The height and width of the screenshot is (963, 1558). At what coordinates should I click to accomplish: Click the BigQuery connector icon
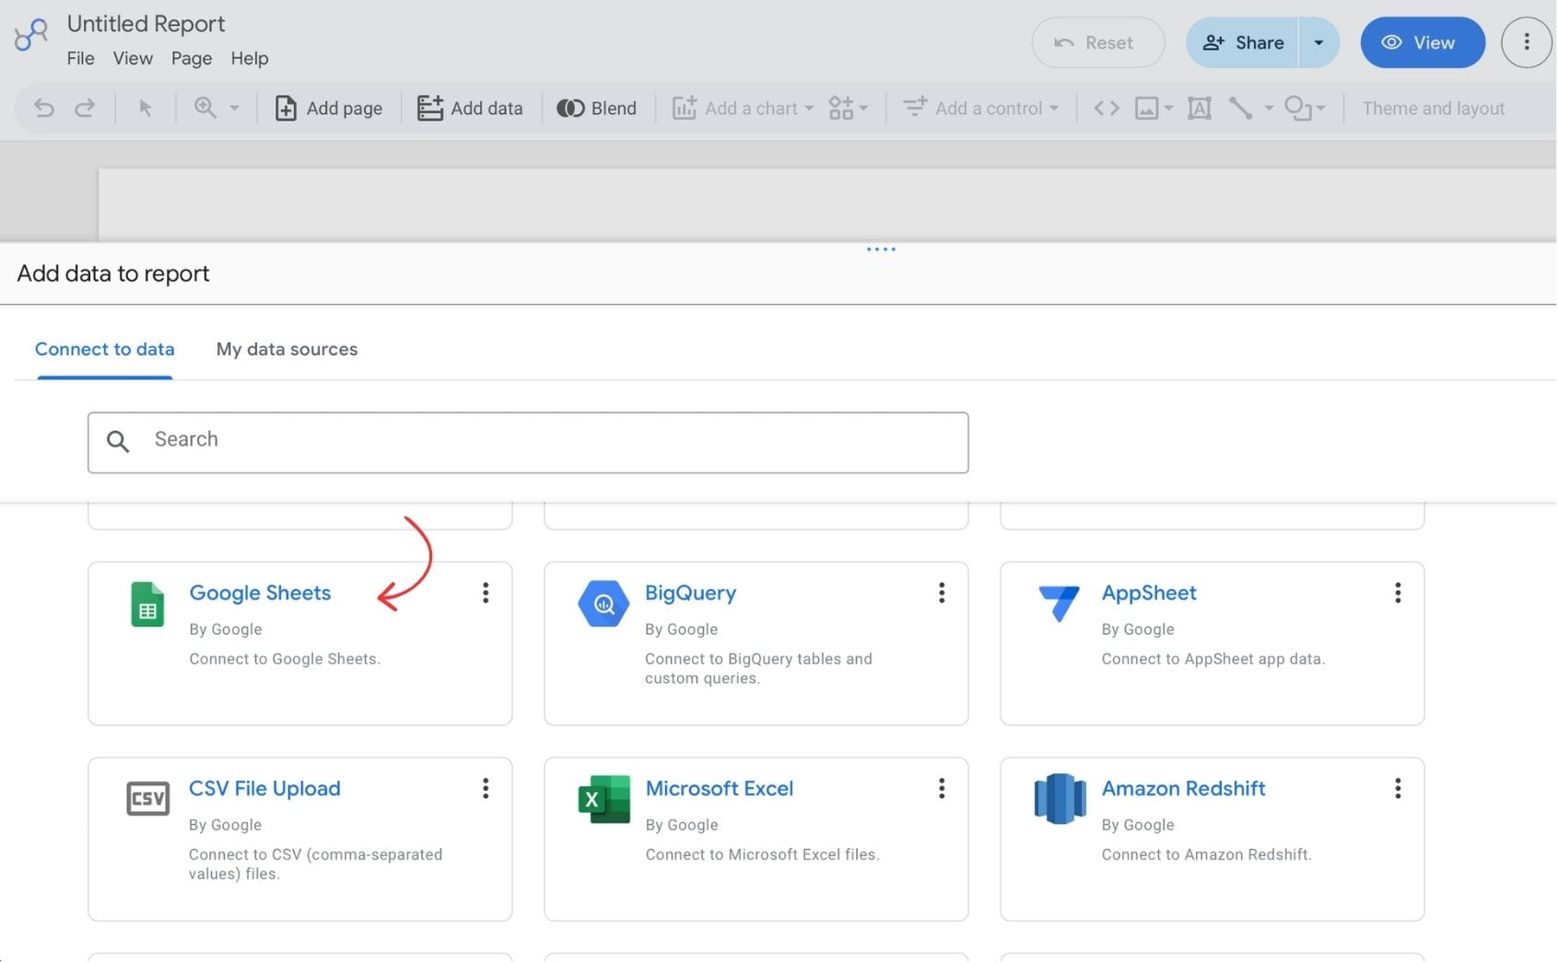[603, 604]
